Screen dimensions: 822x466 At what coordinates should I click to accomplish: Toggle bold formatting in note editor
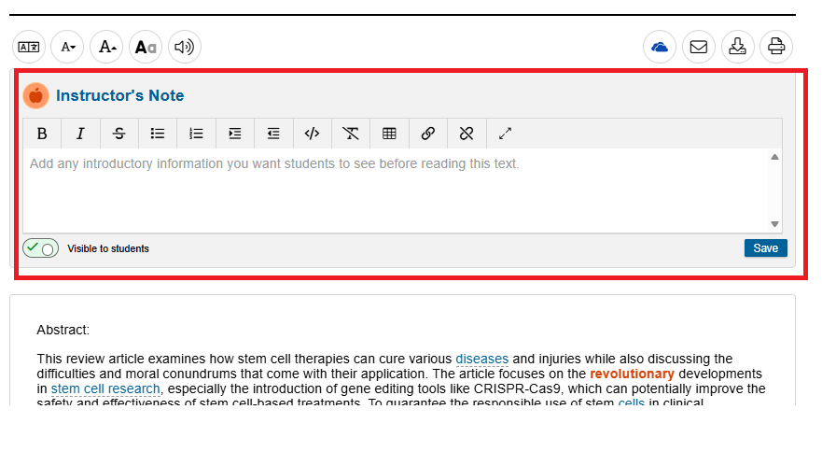[x=42, y=134]
